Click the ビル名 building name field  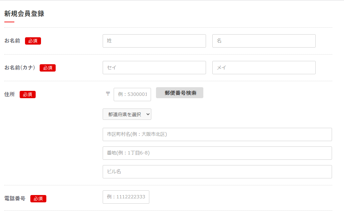[x=217, y=172]
